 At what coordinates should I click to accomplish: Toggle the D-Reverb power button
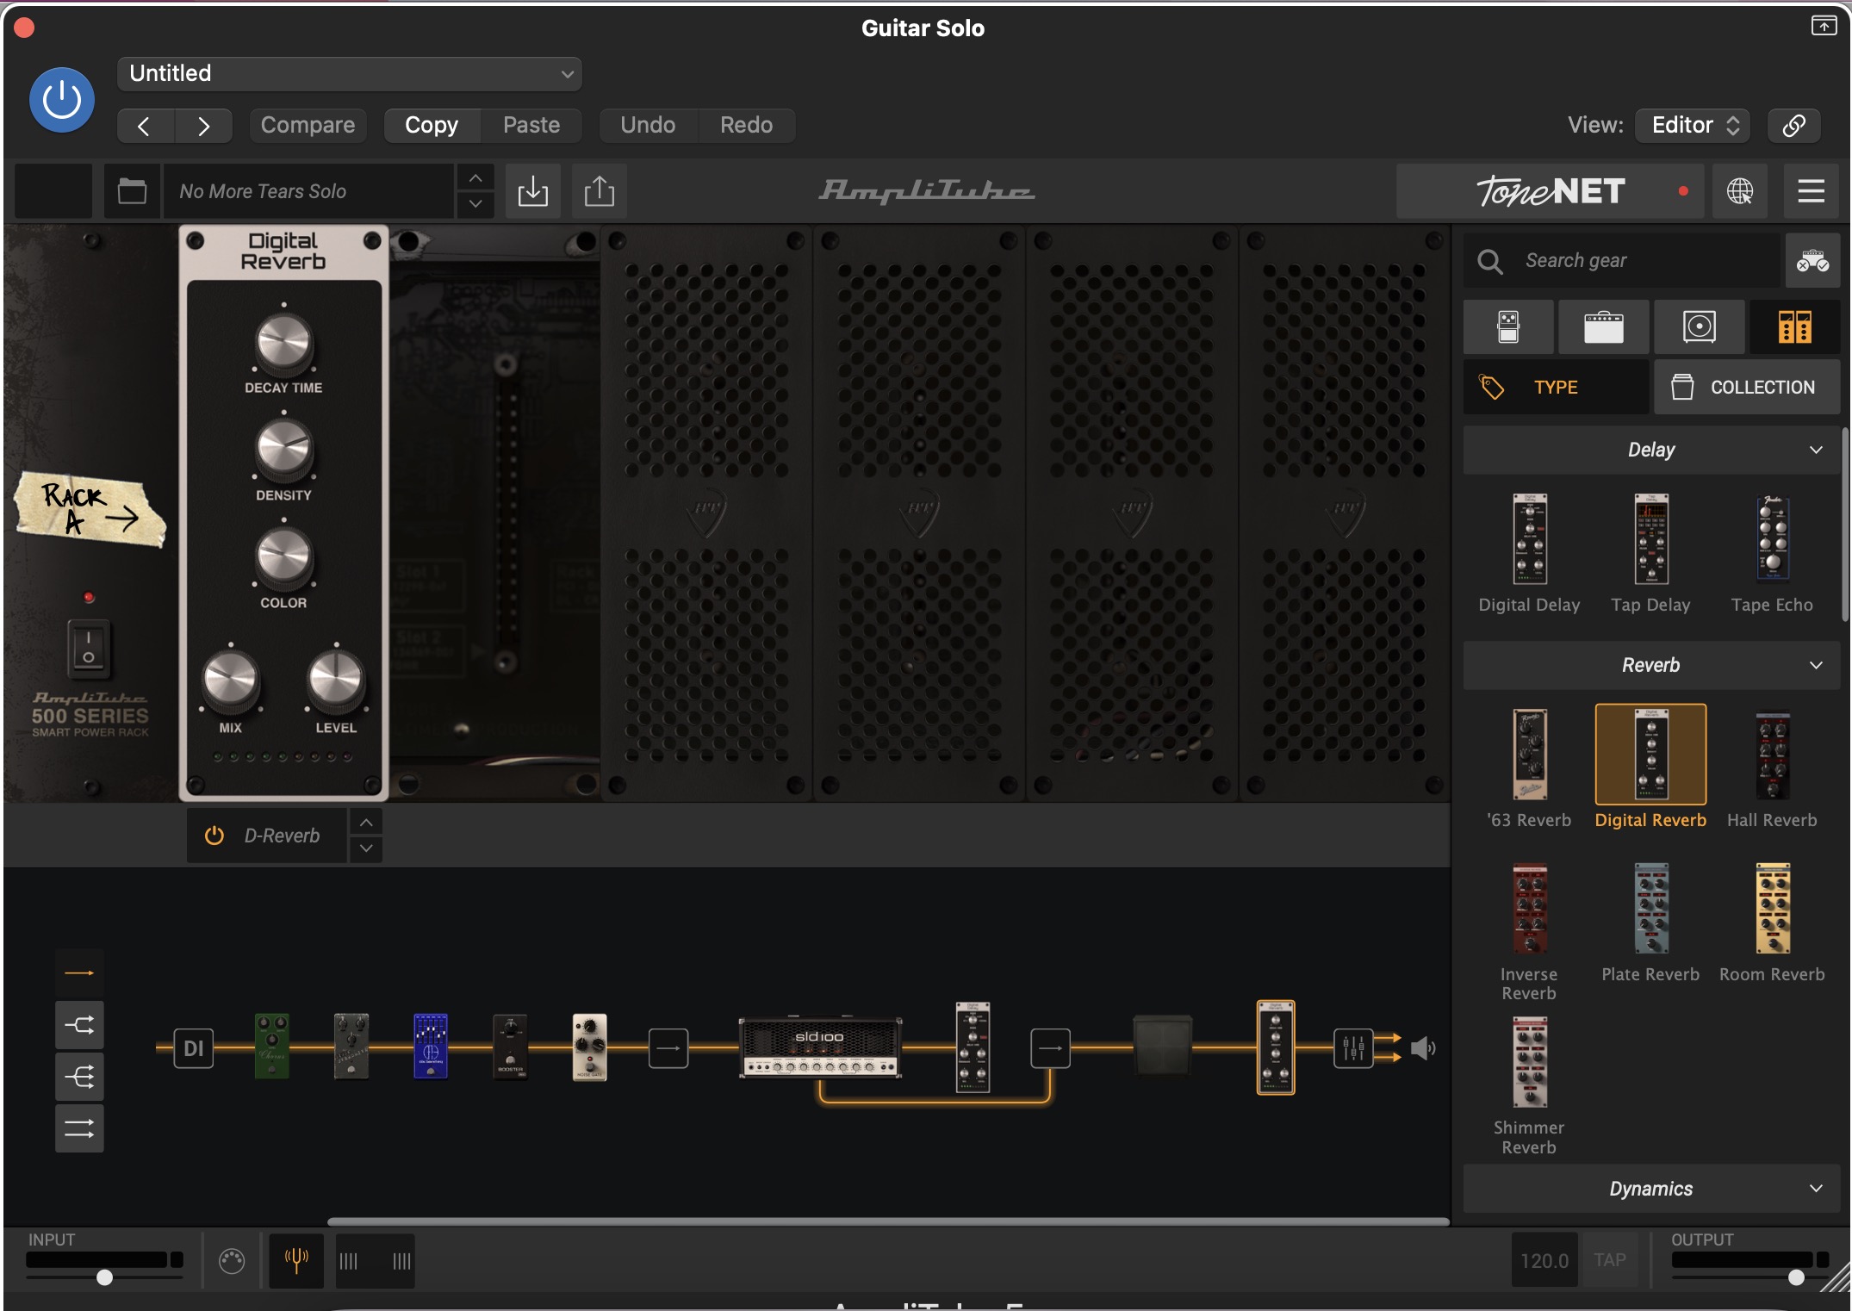pyautogui.click(x=214, y=836)
